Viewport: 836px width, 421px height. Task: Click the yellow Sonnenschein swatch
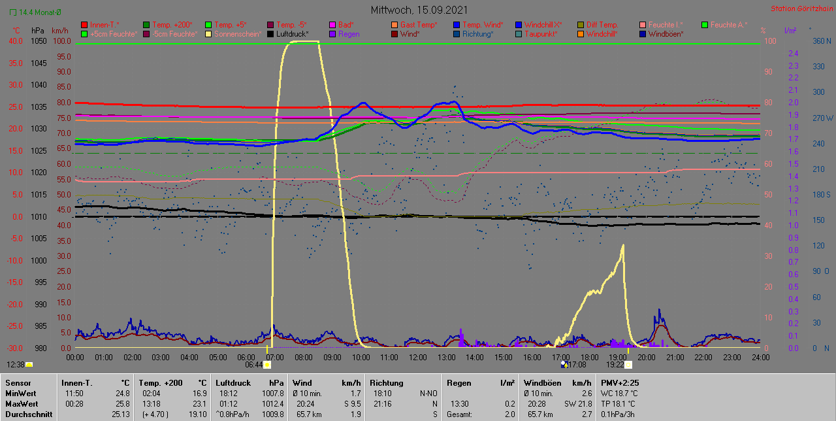[x=208, y=33]
